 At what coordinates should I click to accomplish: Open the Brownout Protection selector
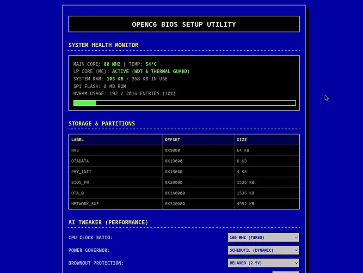pos(264,263)
